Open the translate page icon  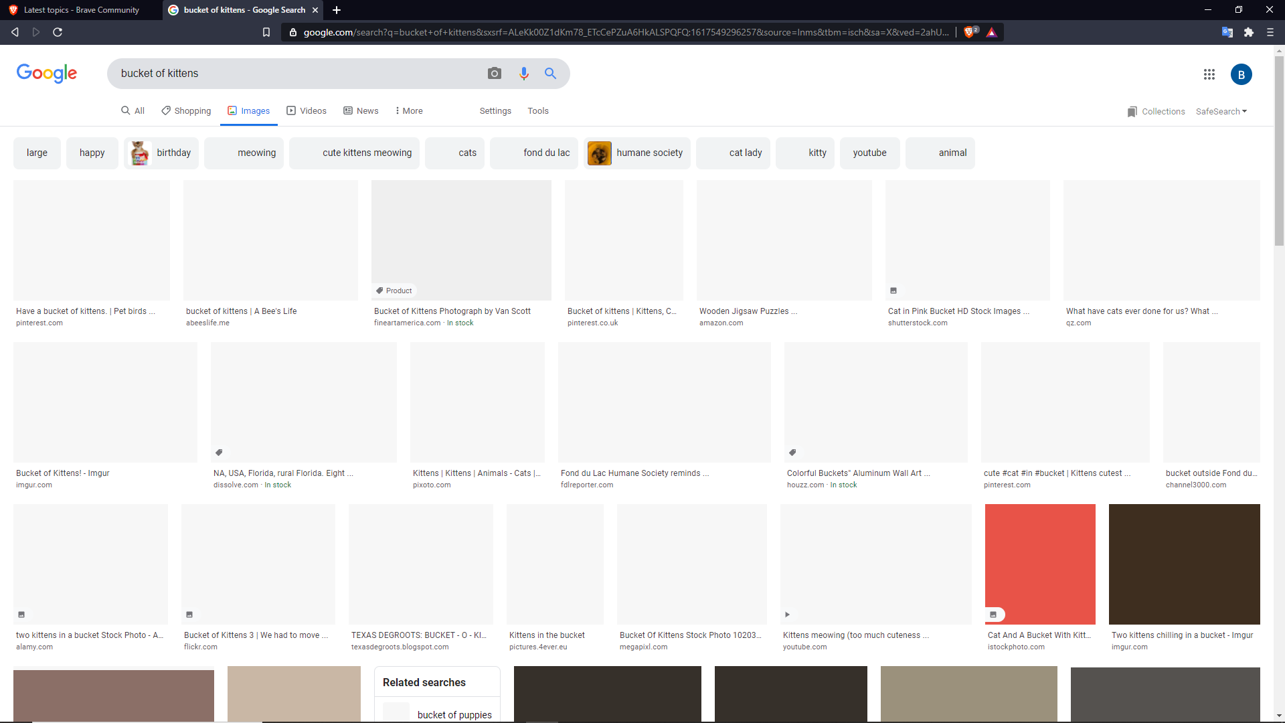click(1227, 32)
